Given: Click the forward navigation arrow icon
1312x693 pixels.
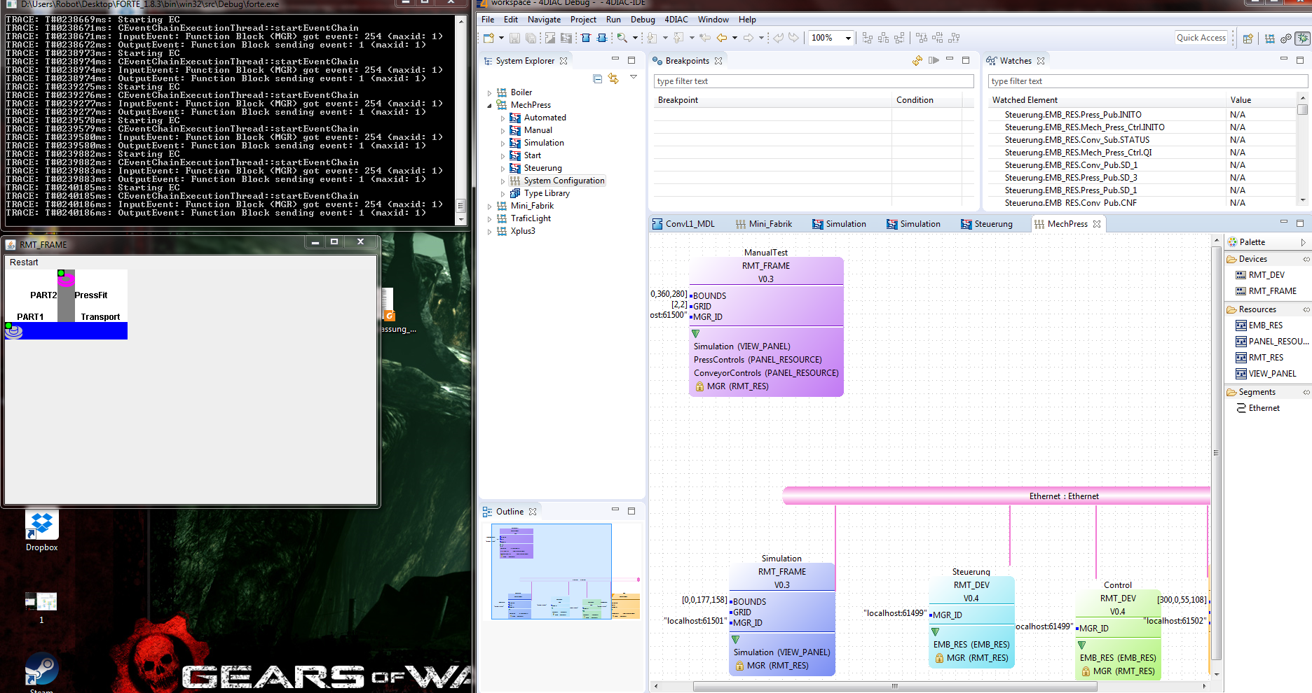Looking at the screenshot, I should coord(748,38).
